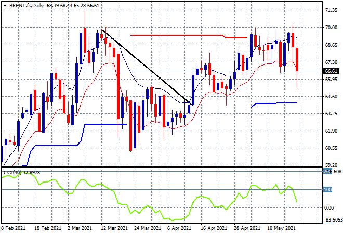
Task: Click the 63.25 price axis label
Action: click(x=331, y=113)
